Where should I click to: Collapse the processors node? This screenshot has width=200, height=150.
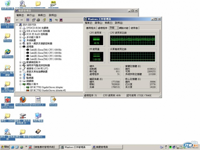tap(20, 47)
